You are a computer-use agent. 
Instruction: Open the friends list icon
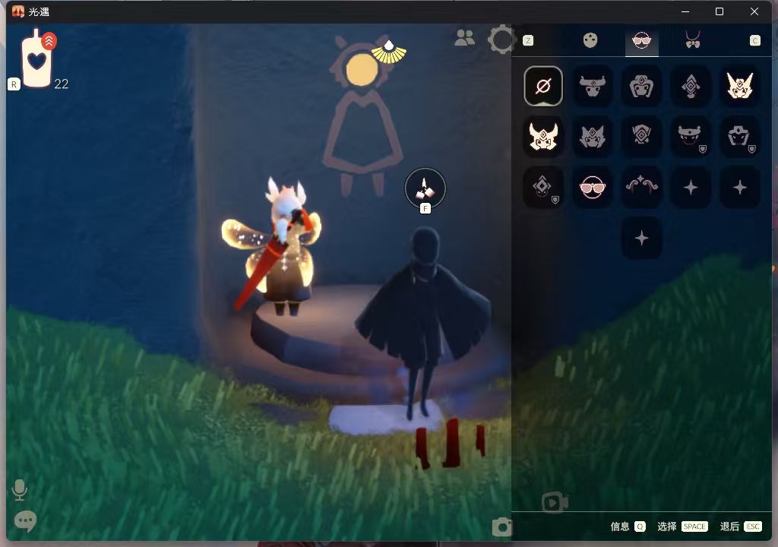click(x=465, y=38)
